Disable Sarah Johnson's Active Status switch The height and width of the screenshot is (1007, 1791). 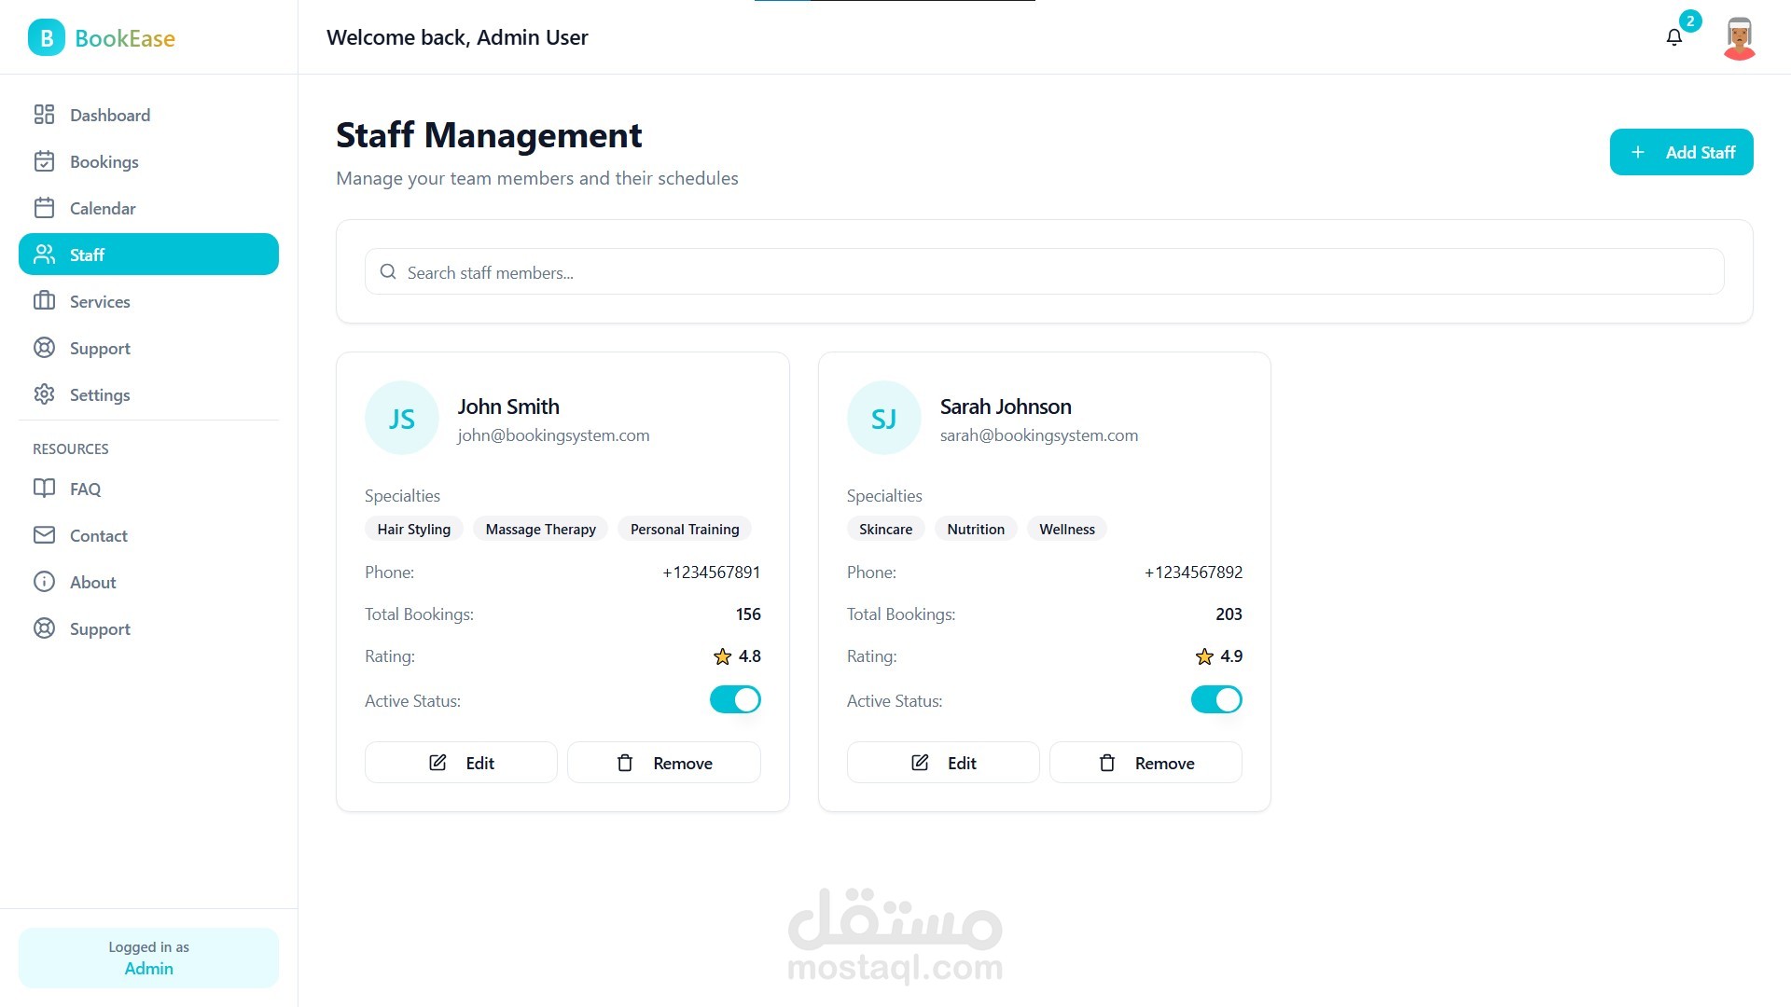1216,699
